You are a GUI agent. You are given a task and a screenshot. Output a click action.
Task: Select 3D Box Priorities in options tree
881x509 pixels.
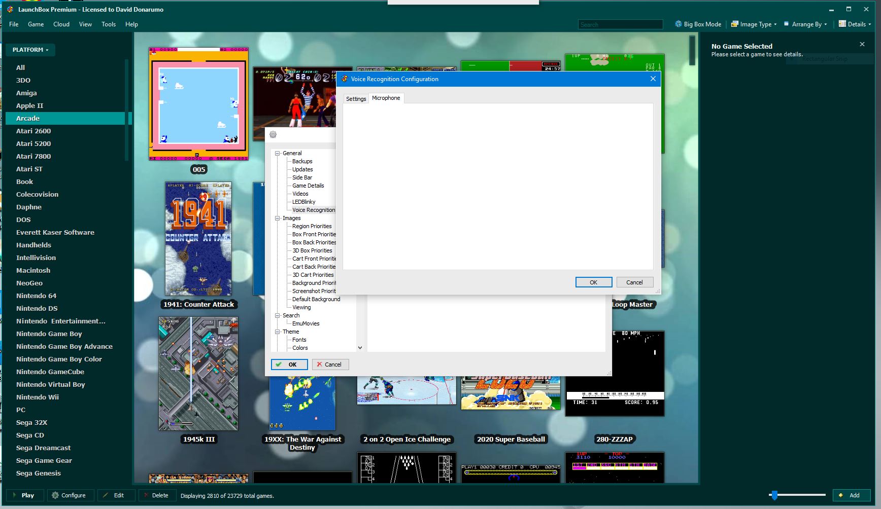tap(312, 250)
